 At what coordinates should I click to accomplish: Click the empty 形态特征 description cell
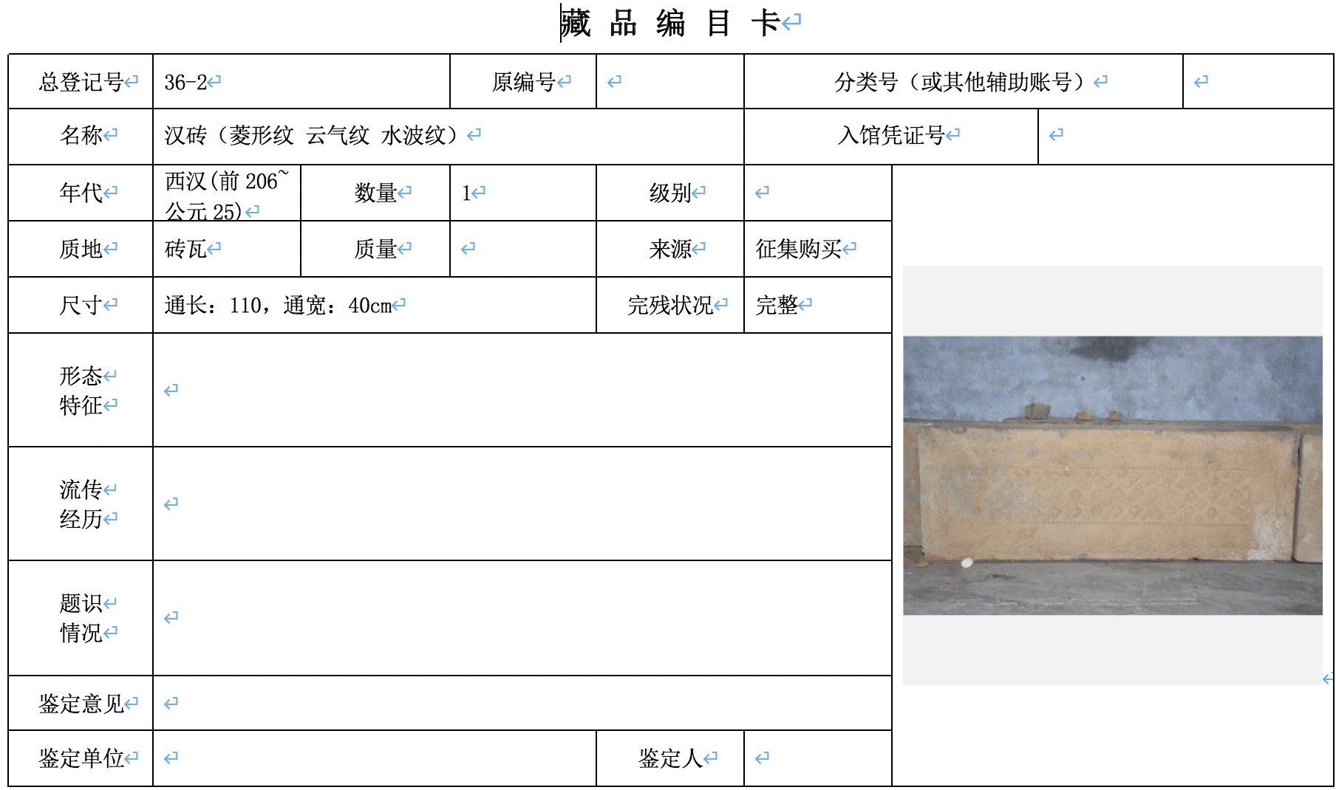click(x=522, y=390)
